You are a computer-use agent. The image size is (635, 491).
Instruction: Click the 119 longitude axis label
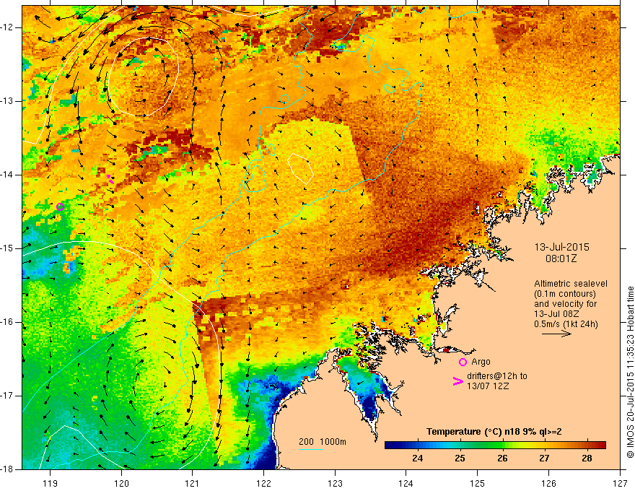pos(50,484)
